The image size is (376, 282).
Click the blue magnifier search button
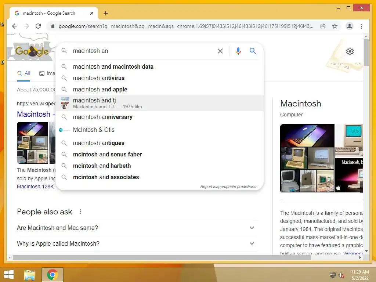[253, 51]
